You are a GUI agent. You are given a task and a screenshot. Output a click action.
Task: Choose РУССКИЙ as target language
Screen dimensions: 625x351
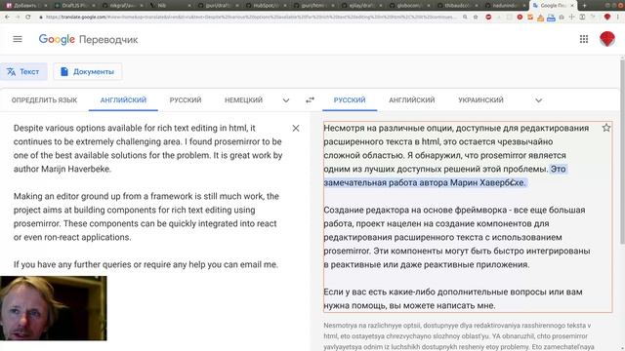tap(350, 99)
